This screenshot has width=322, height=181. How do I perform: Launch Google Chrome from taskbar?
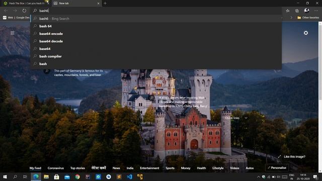tap(77, 176)
